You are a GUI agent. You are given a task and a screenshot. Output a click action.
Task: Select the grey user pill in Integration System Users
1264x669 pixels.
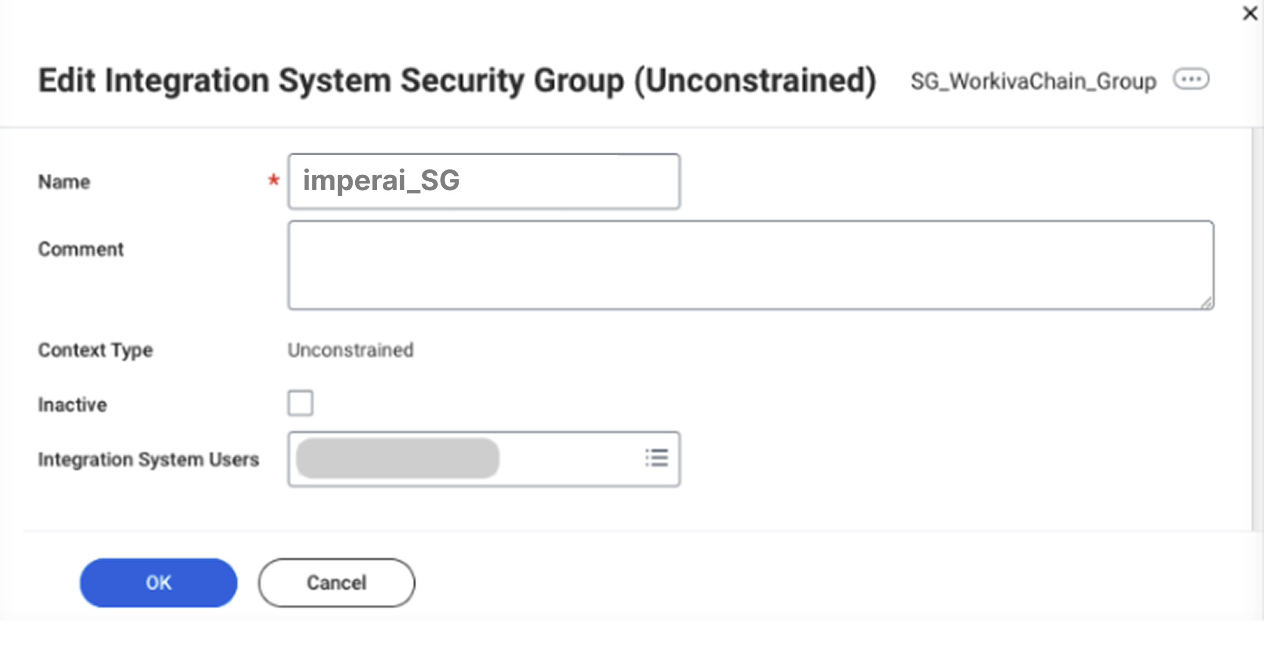(397, 459)
